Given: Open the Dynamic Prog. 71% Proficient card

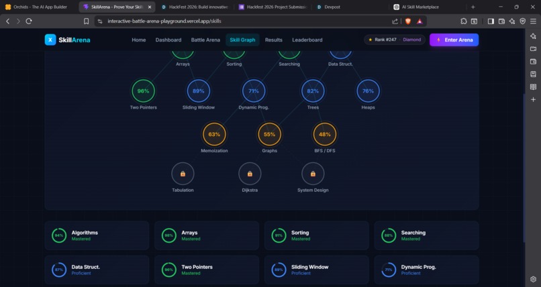Looking at the screenshot, I should 426,270.
